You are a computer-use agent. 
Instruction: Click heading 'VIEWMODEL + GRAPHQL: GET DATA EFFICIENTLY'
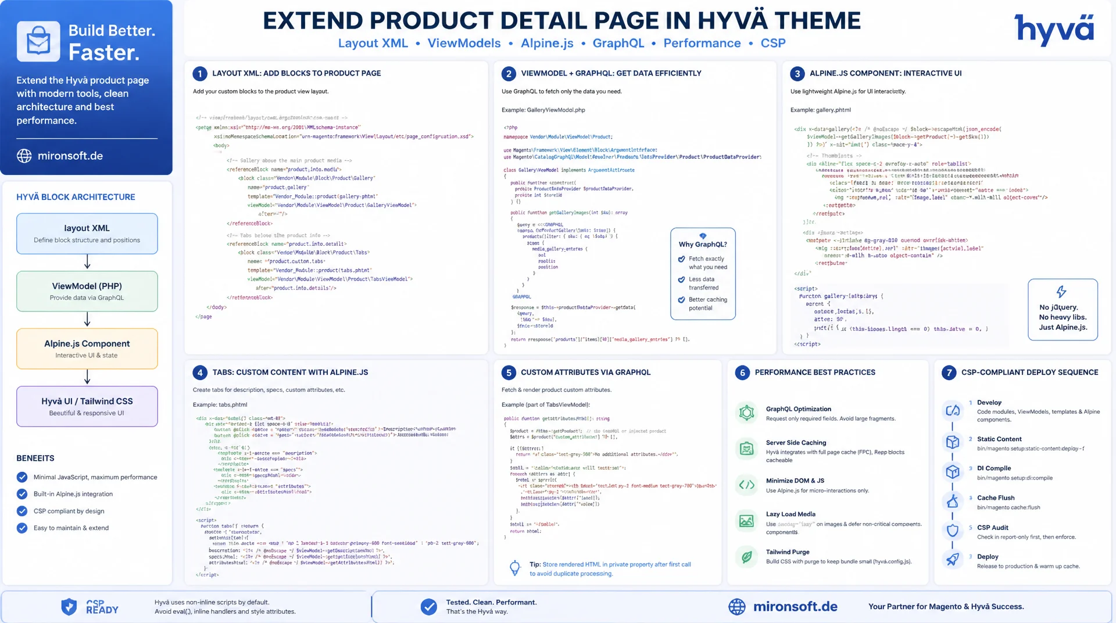tap(611, 73)
